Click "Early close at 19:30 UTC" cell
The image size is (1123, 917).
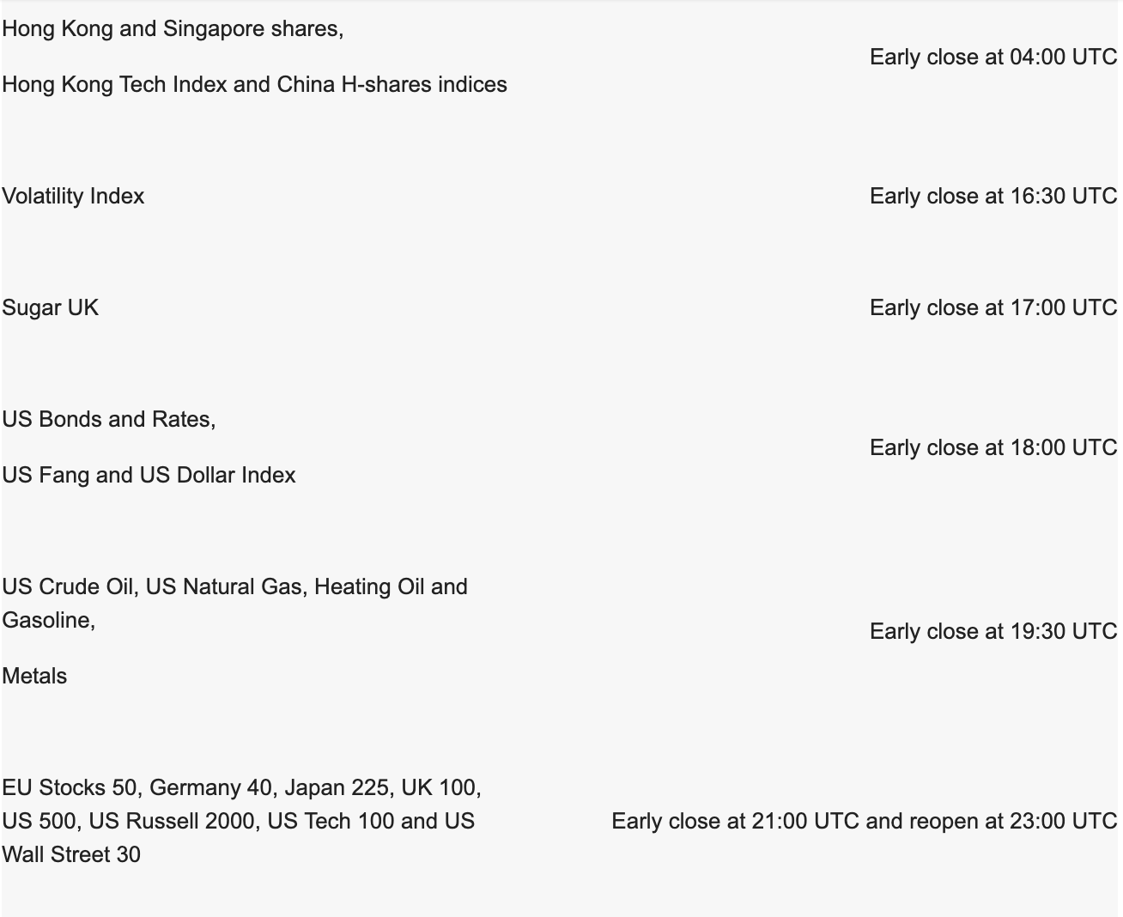coord(992,632)
